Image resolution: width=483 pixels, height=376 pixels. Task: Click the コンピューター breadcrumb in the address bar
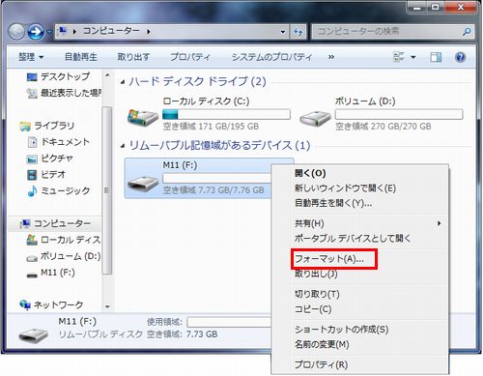click(x=111, y=31)
